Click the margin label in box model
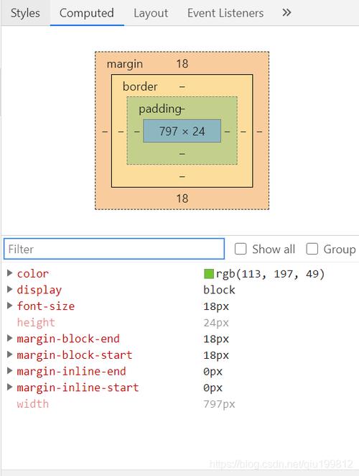Screen dimensions: 359x476 125,64
